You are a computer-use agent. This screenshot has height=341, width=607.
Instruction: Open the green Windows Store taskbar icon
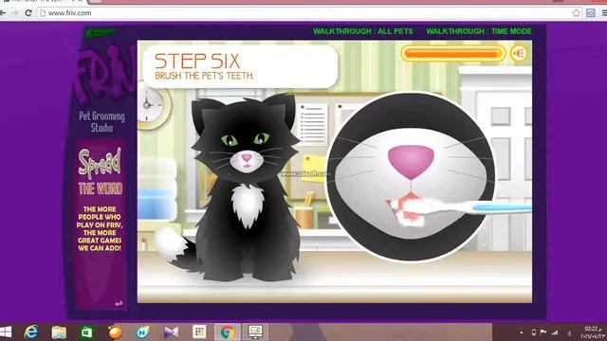tap(86, 332)
